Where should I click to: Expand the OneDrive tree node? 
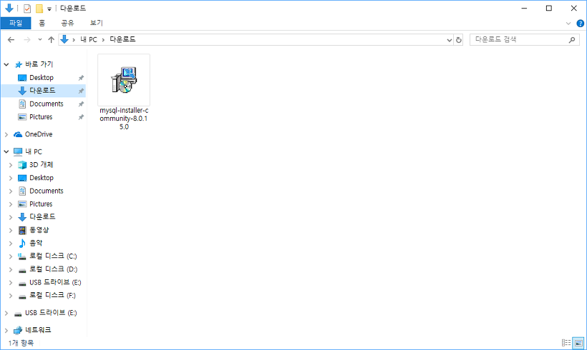pos(6,134)
